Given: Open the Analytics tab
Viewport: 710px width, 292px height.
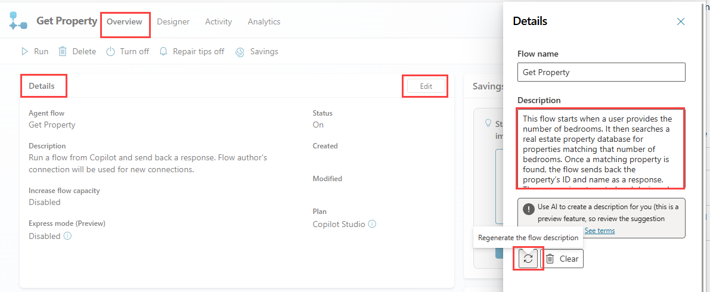Looking at the screenshot, I should coord(264,21).
